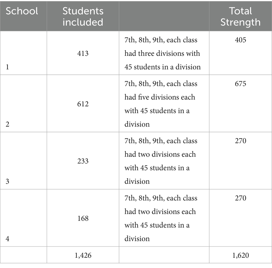
Task: Click the School column header
Action: 22,11
